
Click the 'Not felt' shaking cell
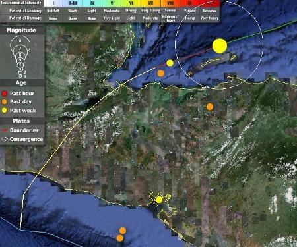coord(53,11)
